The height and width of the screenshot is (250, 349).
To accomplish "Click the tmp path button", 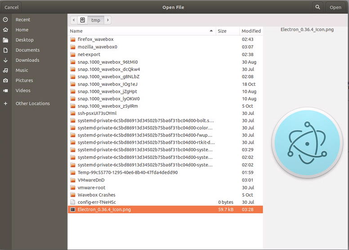I will pos(96,20).
